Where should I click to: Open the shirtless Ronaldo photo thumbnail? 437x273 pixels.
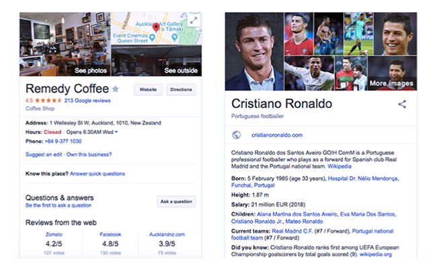click(x=329, y=34)
